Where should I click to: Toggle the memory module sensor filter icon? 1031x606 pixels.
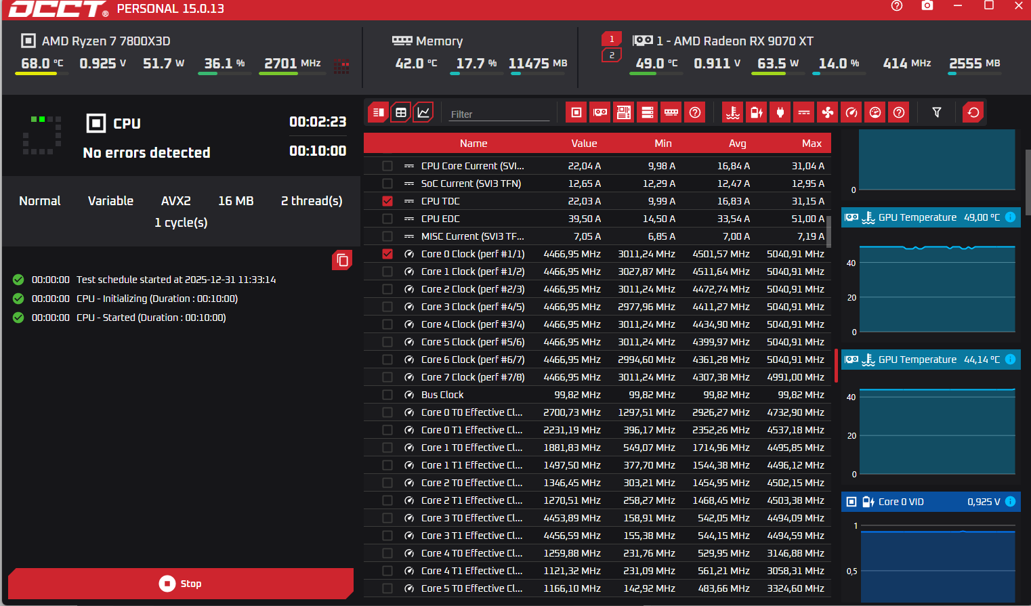(671, 112)
